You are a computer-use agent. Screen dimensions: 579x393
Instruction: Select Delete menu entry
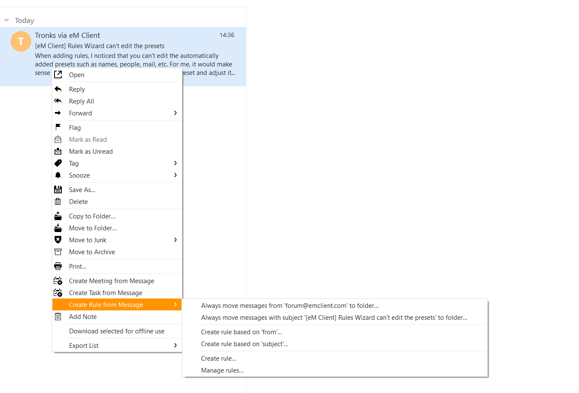117,202
